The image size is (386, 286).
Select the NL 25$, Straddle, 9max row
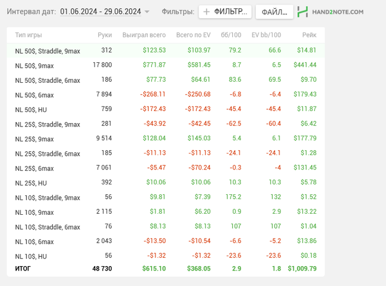click(165, 124)
